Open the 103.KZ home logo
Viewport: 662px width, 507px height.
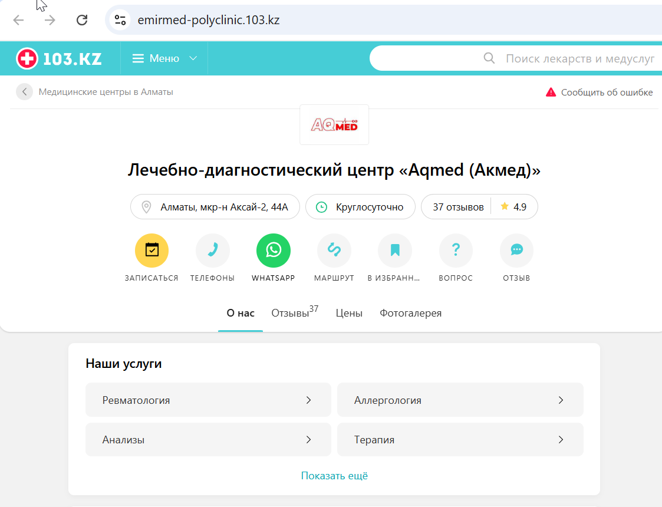[59, 58]
